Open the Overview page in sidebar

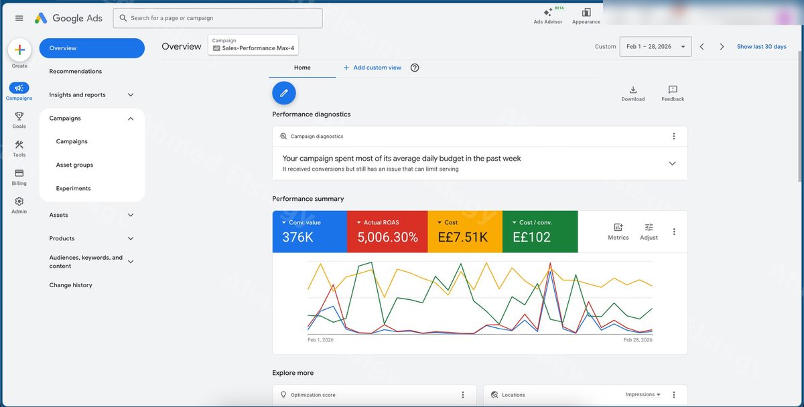[x=92, y=48]
